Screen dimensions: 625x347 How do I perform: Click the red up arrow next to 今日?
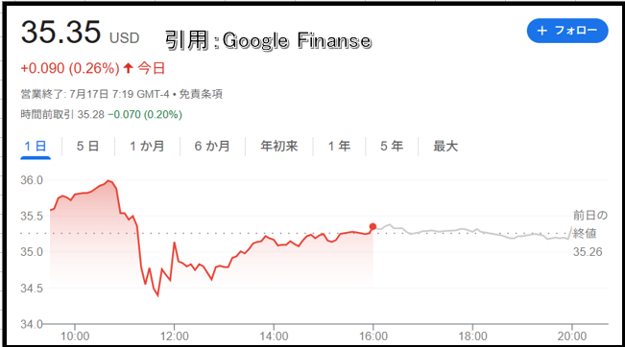[x=128, y=68]
